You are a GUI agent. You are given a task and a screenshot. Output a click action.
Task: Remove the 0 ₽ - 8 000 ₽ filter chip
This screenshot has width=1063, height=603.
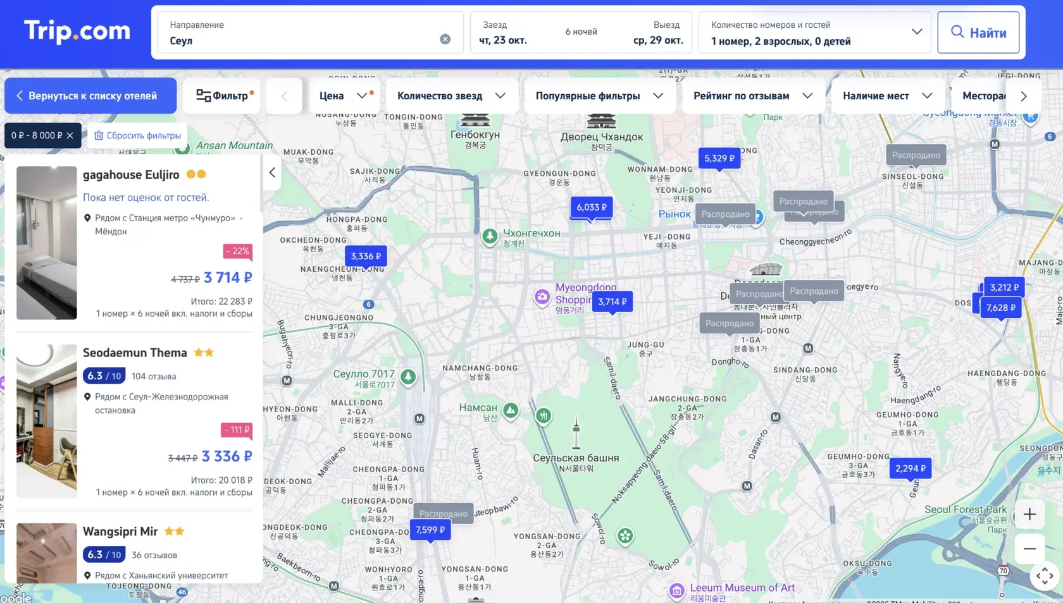70,135
